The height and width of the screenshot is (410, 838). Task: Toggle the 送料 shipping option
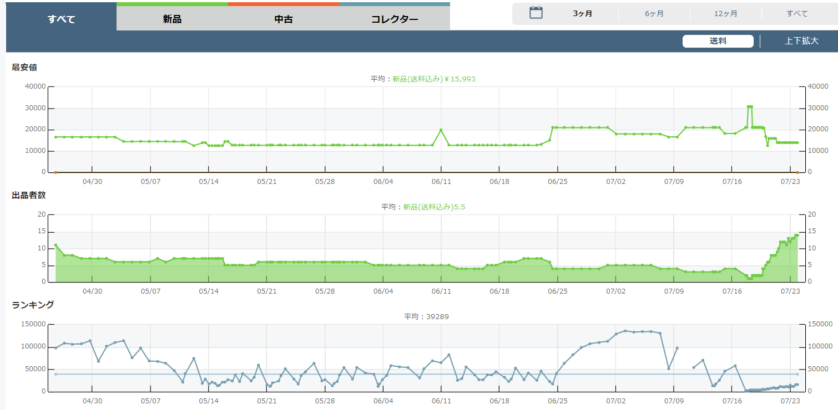(x=718, y=41)
